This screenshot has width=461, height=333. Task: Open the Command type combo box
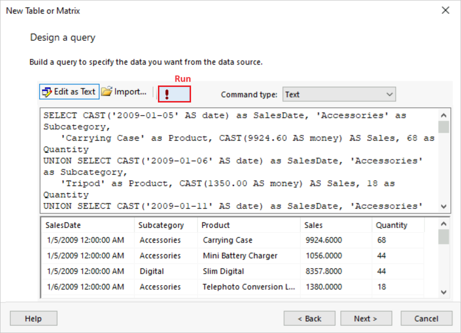(339, 94)
